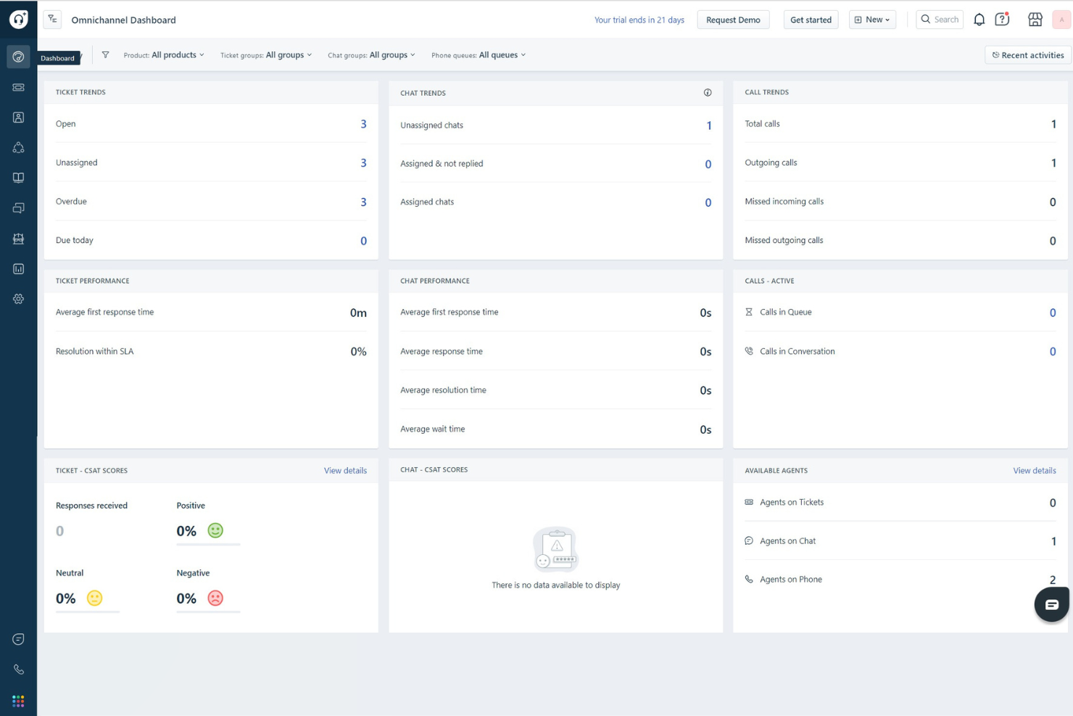The image size is (1073, 716).
Task: Open the New dropdown in the top bar
Action: pos(872,19)
